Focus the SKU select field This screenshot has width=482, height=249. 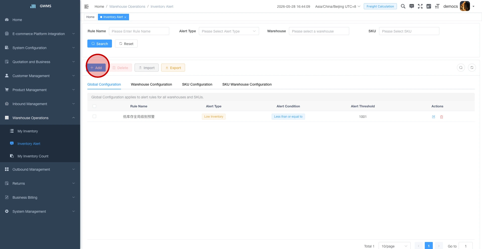tap(409, 31)
